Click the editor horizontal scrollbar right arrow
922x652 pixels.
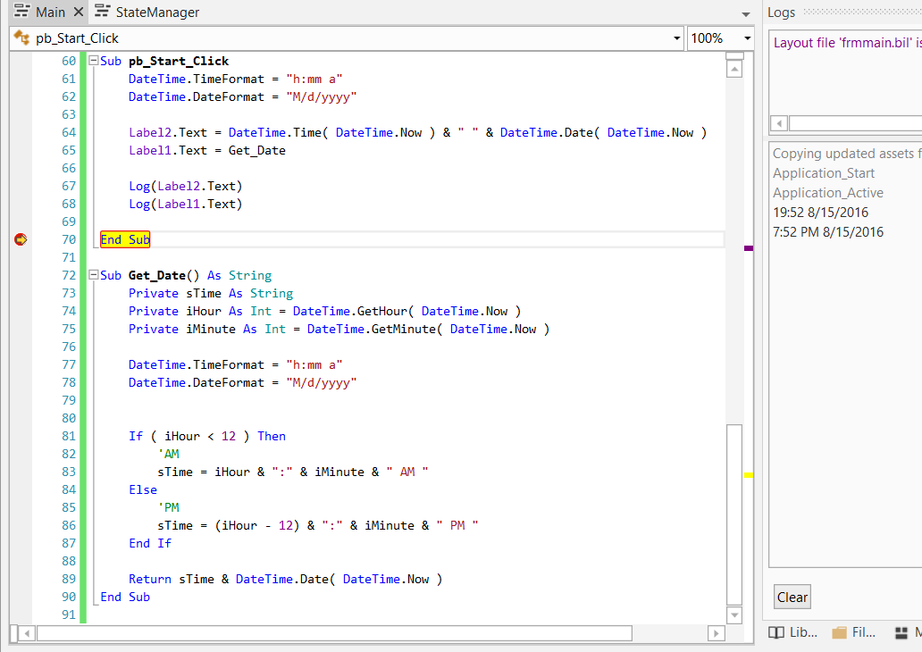[716, 633]
